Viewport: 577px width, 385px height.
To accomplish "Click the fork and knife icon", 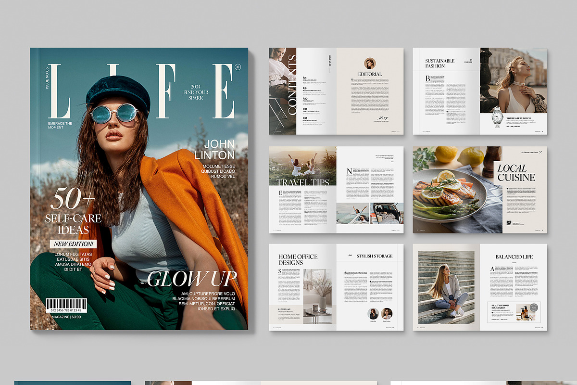I will (x=540, y=153).
